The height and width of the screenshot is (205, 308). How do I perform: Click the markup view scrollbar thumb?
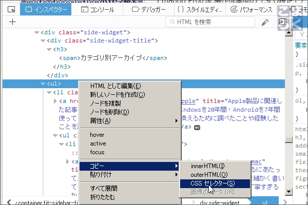pos(288,140)
